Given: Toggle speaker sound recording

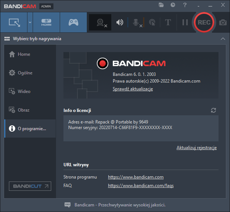Looking at the screenshot, I should point(120,22).
